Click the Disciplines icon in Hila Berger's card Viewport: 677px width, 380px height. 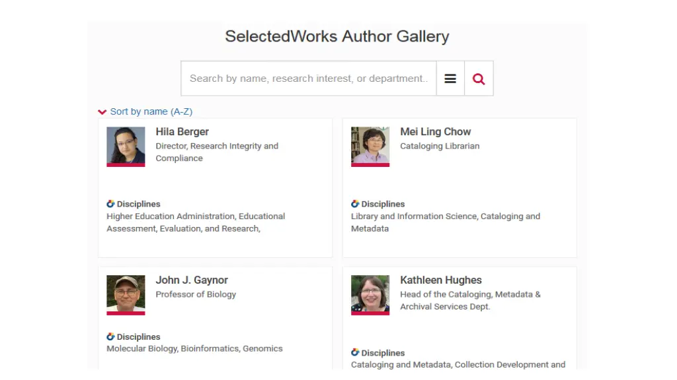pos(110,204)
